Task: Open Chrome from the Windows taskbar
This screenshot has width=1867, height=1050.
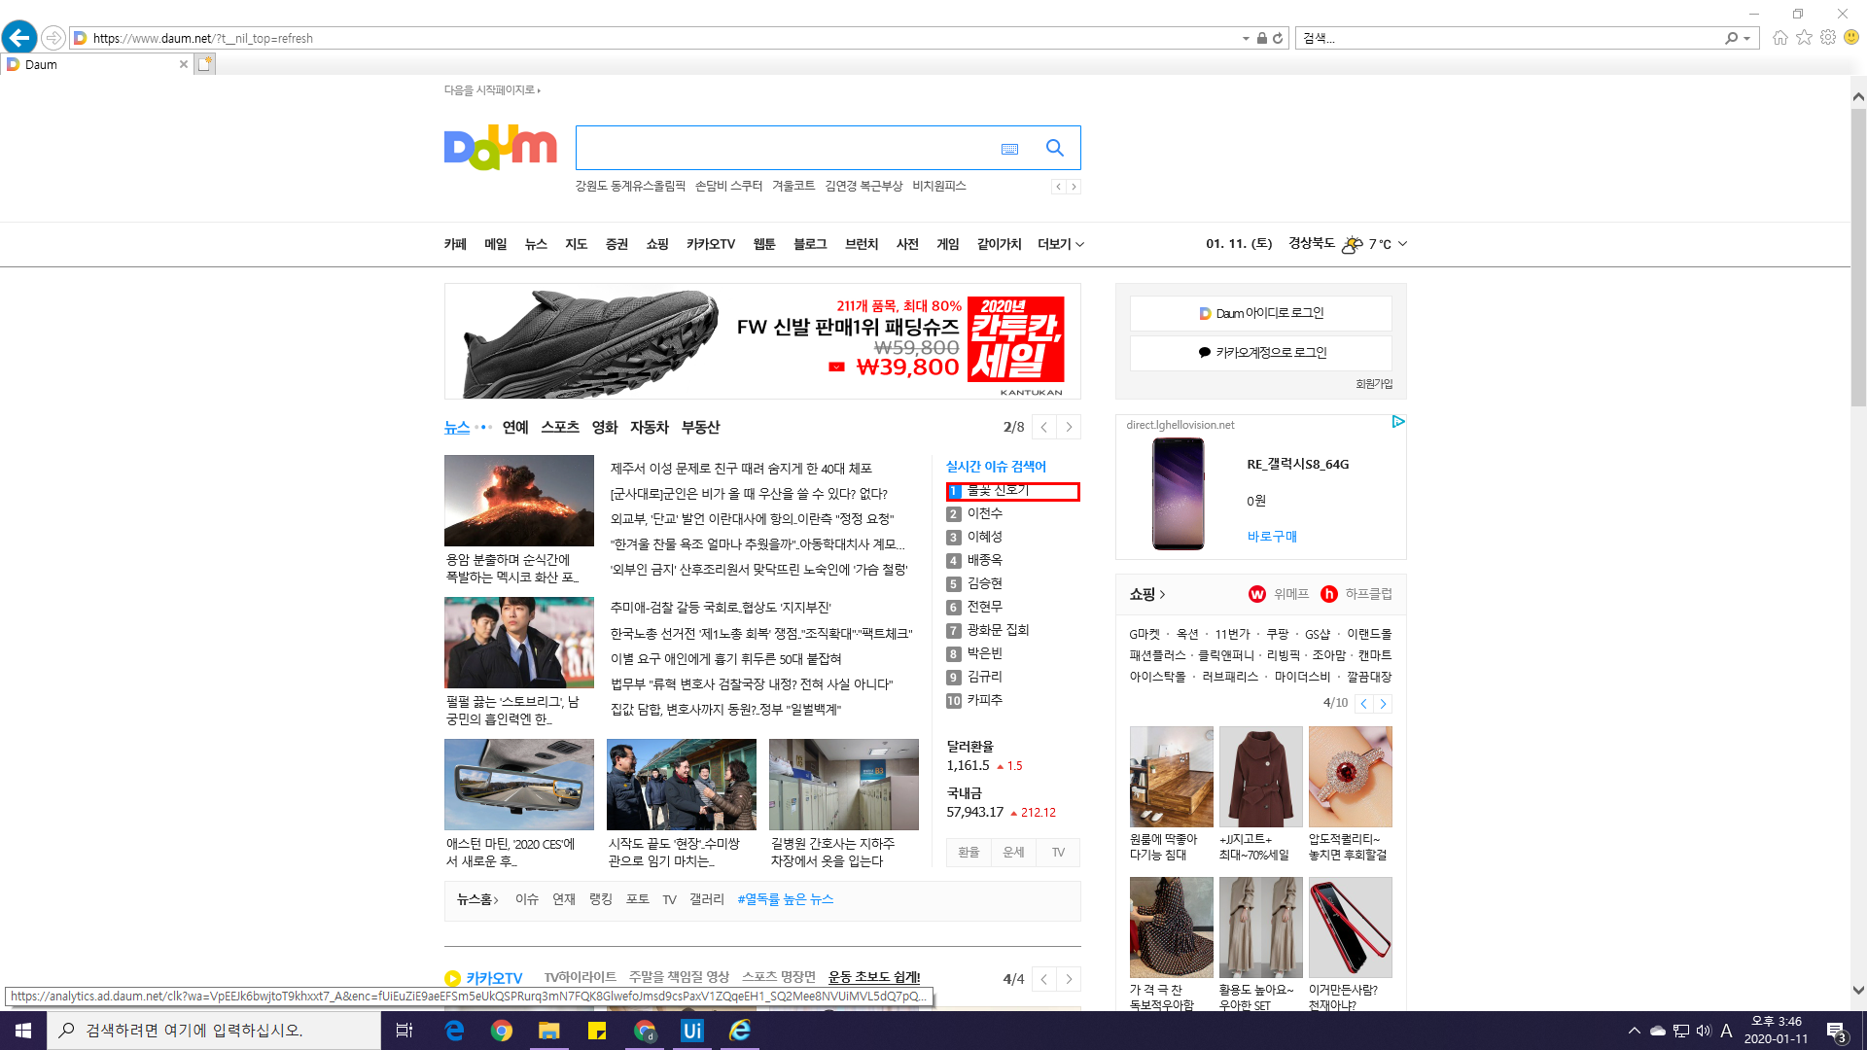Action: 502,1031
